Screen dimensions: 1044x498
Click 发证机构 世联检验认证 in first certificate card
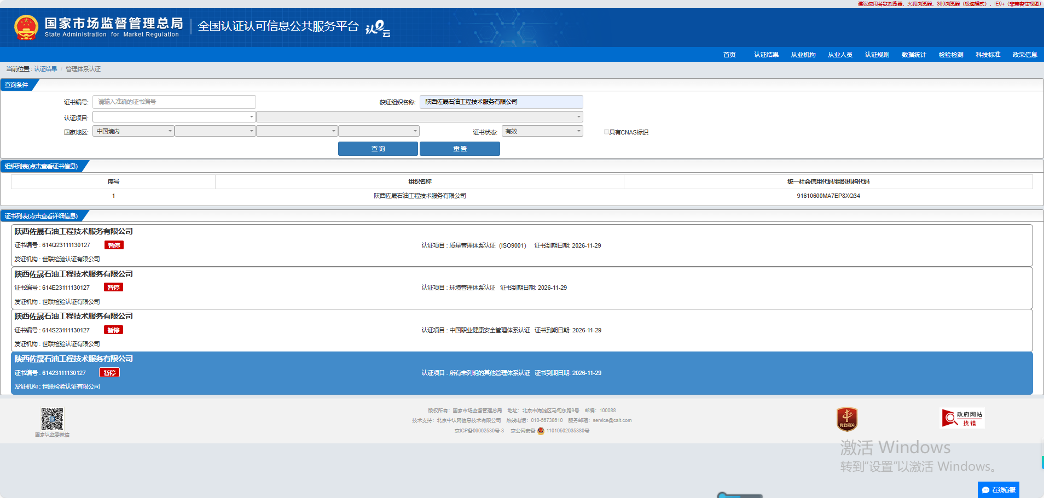coord(57,259)
